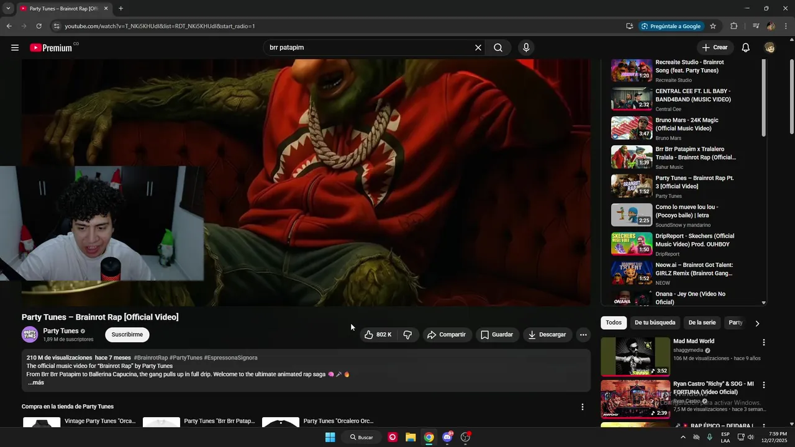Image resolution: width=795 pixels, height=447 pixels.
Task: Open the Ryan Castro Richy thumbnail
Action: [635, 399]
